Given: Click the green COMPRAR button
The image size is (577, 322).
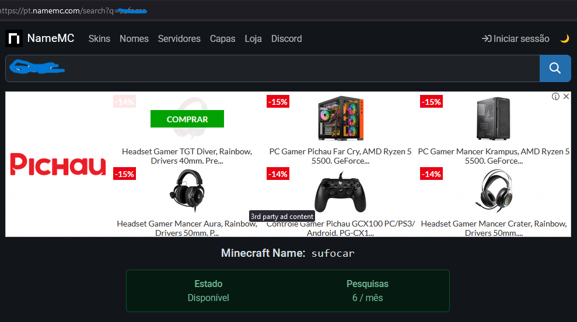Looking at the screenshot, I should [x=187, y=119].
